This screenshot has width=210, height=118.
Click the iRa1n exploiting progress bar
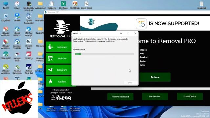pyautogui.click(x=104, y=54)
